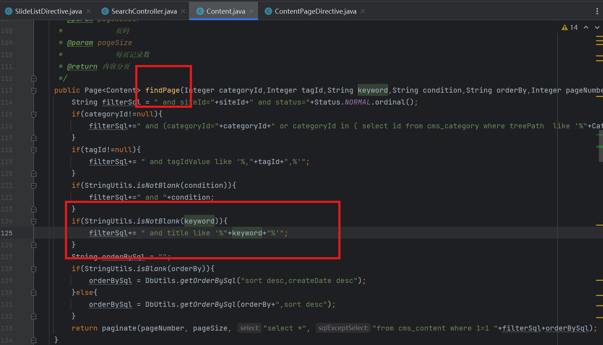Switch to the SearchController.java tab
603x345 pixels.
tap(144, 11)
